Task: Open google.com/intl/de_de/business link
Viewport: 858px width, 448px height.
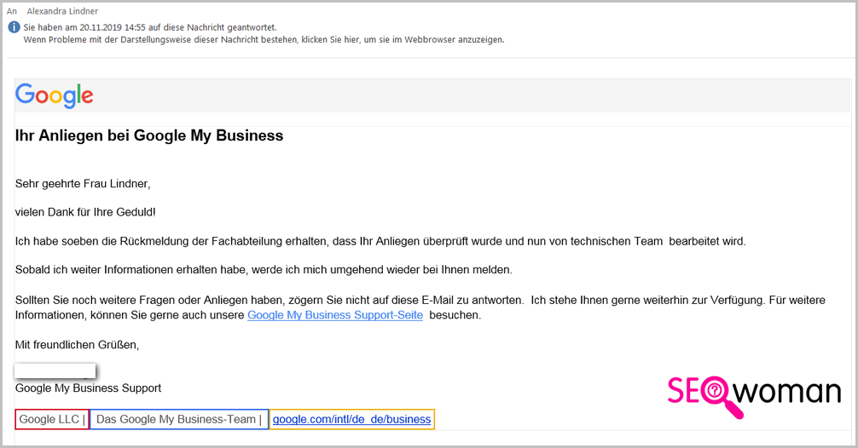Action: [352, 420]
